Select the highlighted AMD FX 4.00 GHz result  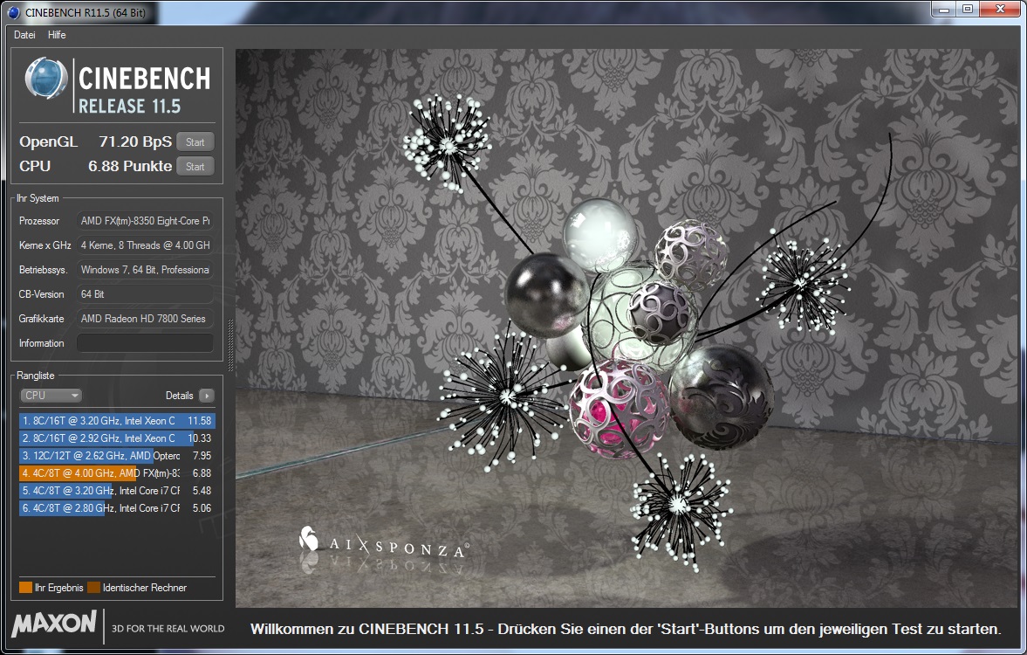(x=116, y=473)
